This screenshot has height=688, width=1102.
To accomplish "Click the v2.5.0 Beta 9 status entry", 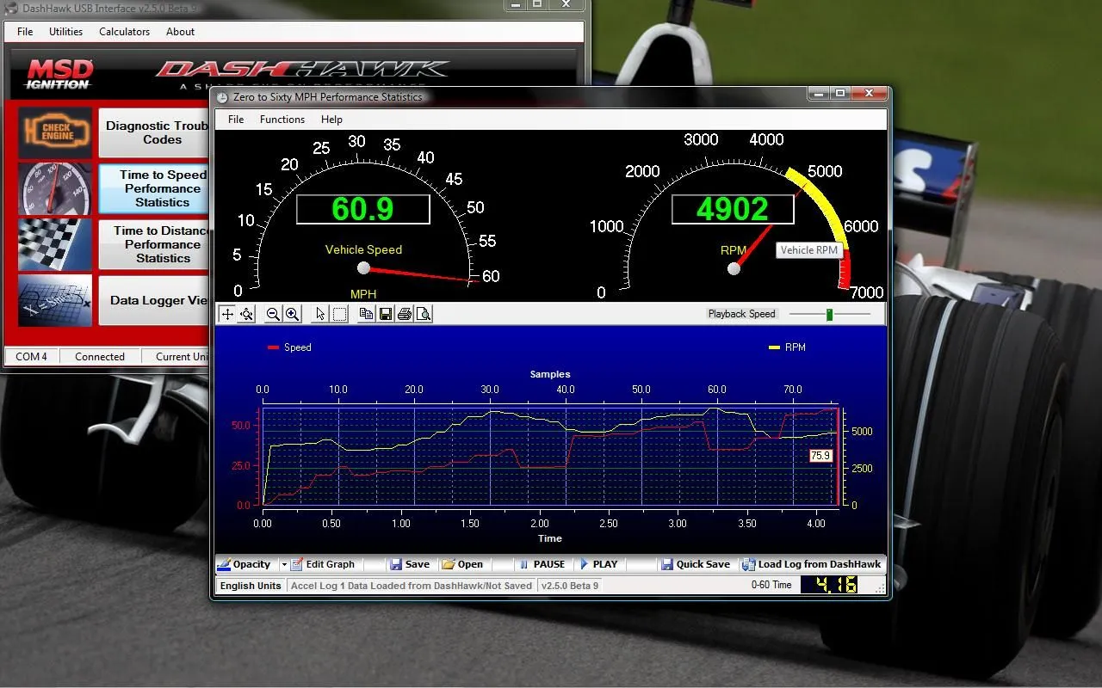I will point(570,586).
